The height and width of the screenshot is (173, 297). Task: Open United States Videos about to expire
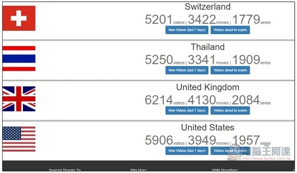pyautogui.click(x=230, y=151)
